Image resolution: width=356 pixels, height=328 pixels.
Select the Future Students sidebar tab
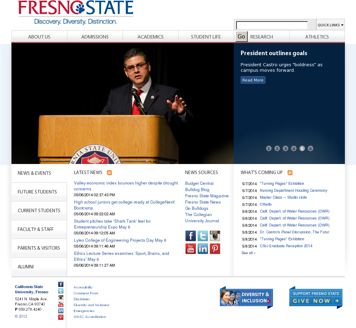39,192
